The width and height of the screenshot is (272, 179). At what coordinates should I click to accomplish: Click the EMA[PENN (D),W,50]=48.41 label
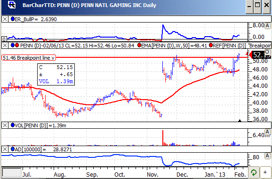[174, 46]
